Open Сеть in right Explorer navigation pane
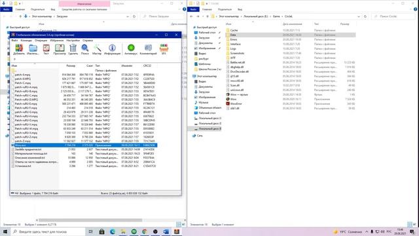Image resolution: width=419 pixels, height=236 pixels. click(x=199, y=136)
